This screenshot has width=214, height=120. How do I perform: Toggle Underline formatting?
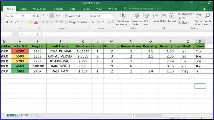(x=15, y=22)
